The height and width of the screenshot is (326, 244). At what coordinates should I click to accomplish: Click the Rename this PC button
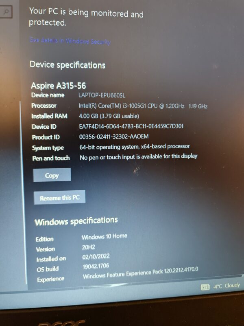(59, 198)
